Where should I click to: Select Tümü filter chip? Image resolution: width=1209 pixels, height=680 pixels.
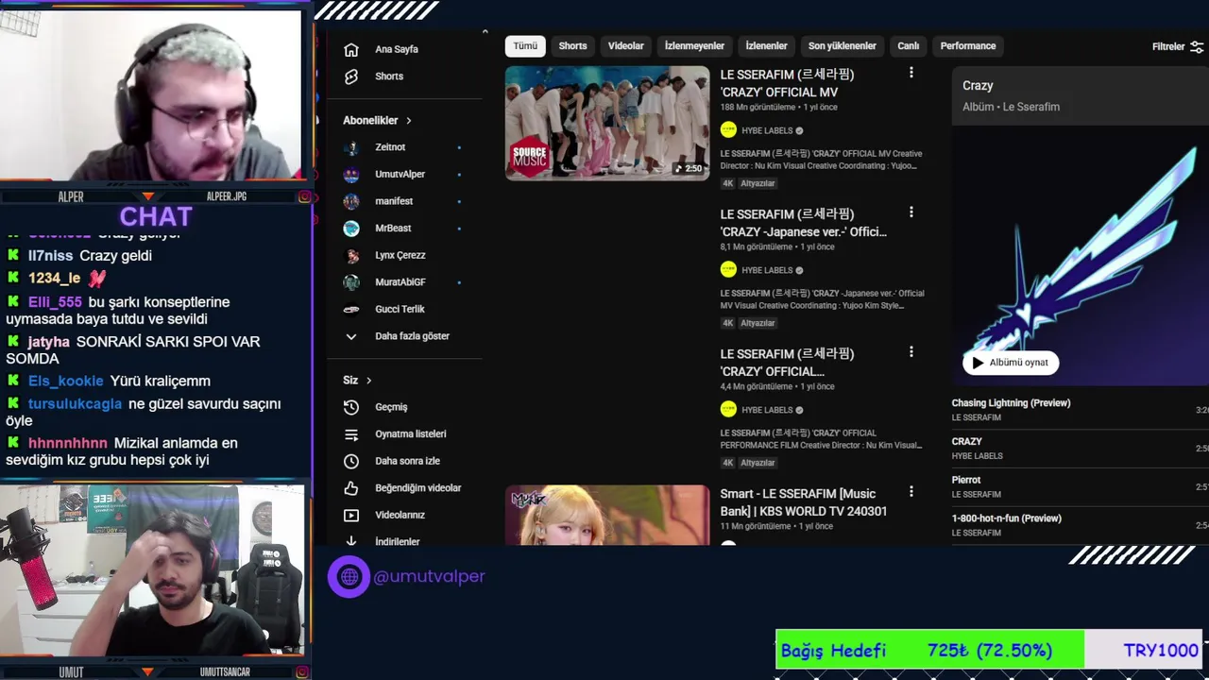click(525, 46)
